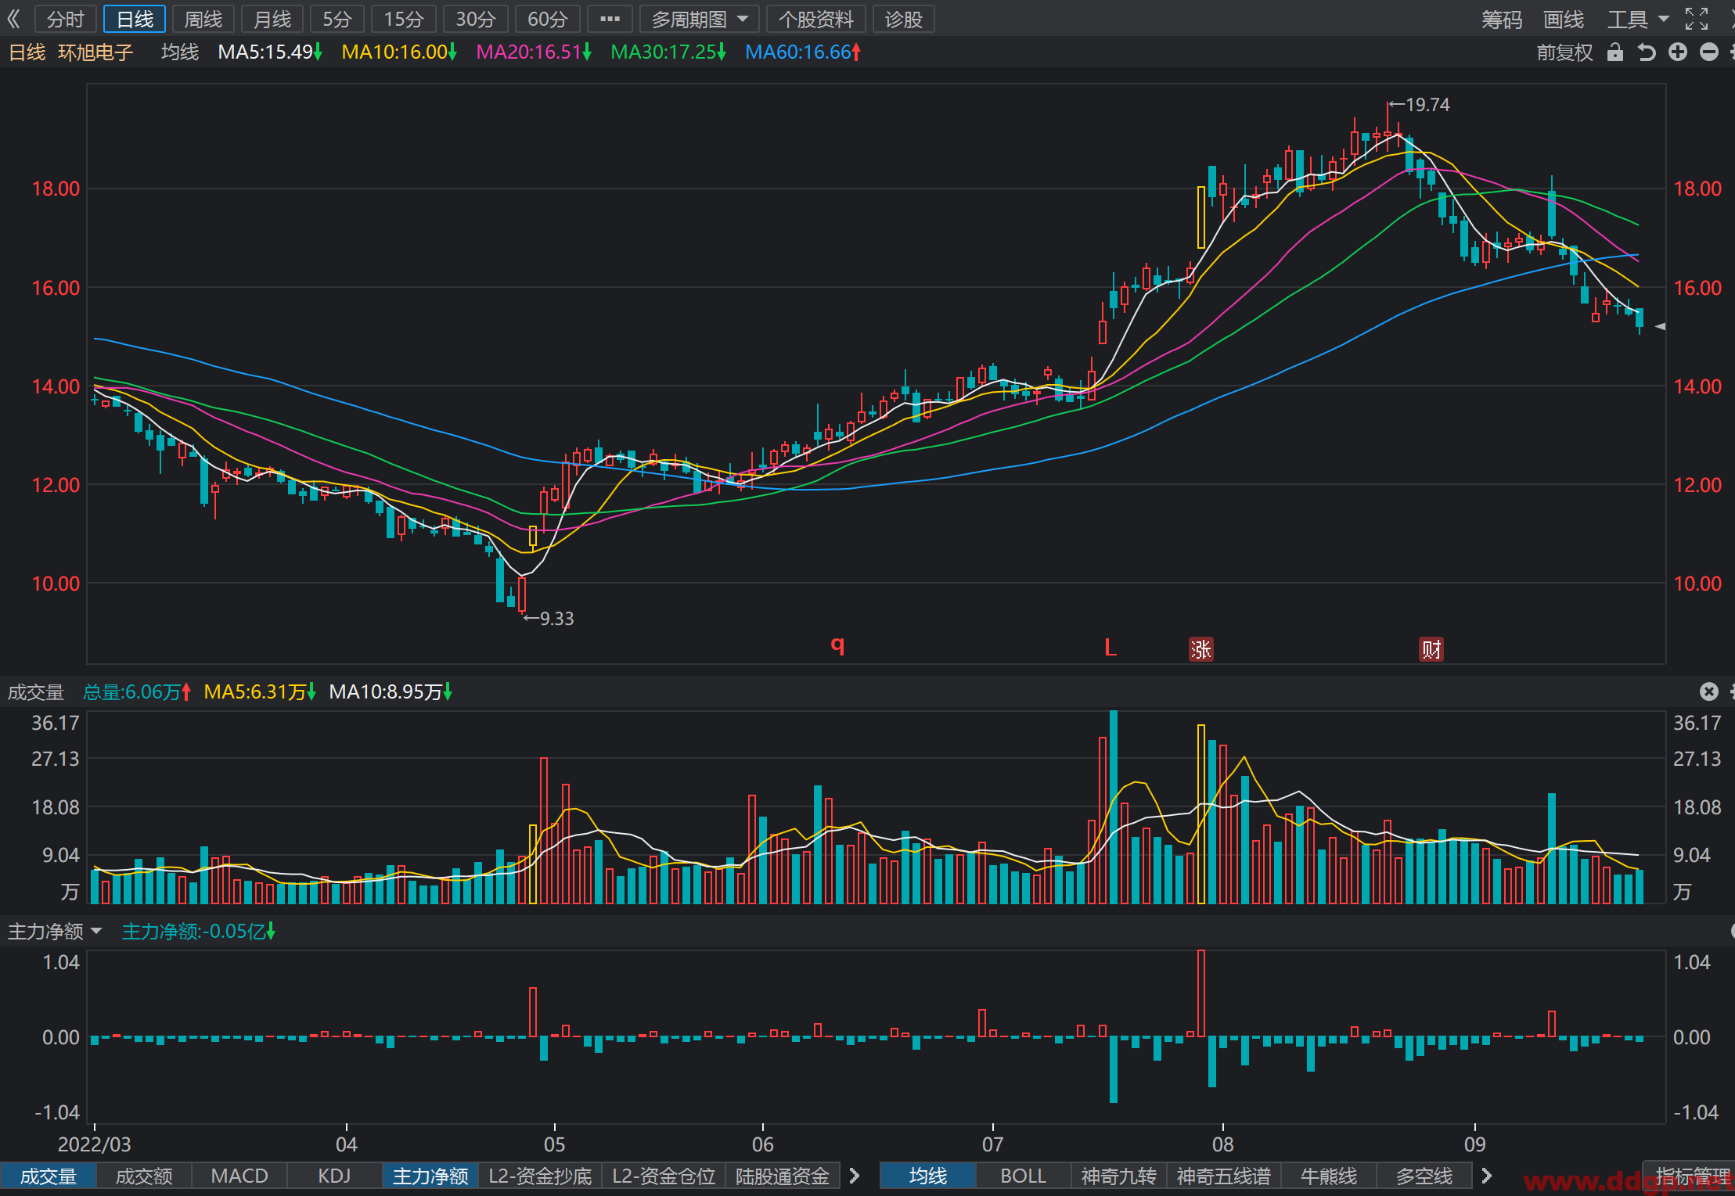The width and height of the screenshot is (1735, 1196).
Task: Select the 神奇九转 overlay tab
Action: tap(1119, 1176)
